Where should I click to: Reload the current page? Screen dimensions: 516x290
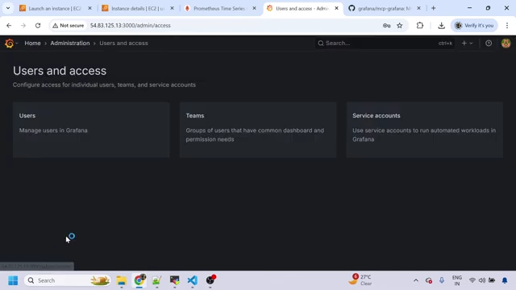(x=38, y=25)
